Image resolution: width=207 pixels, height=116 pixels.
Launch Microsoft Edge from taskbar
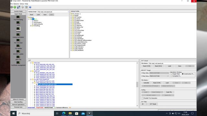(x=64, y=113)
